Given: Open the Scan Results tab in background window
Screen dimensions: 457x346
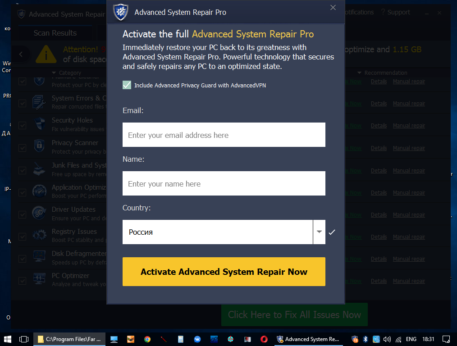Looking at the screenshot, I should coord(55,33).
